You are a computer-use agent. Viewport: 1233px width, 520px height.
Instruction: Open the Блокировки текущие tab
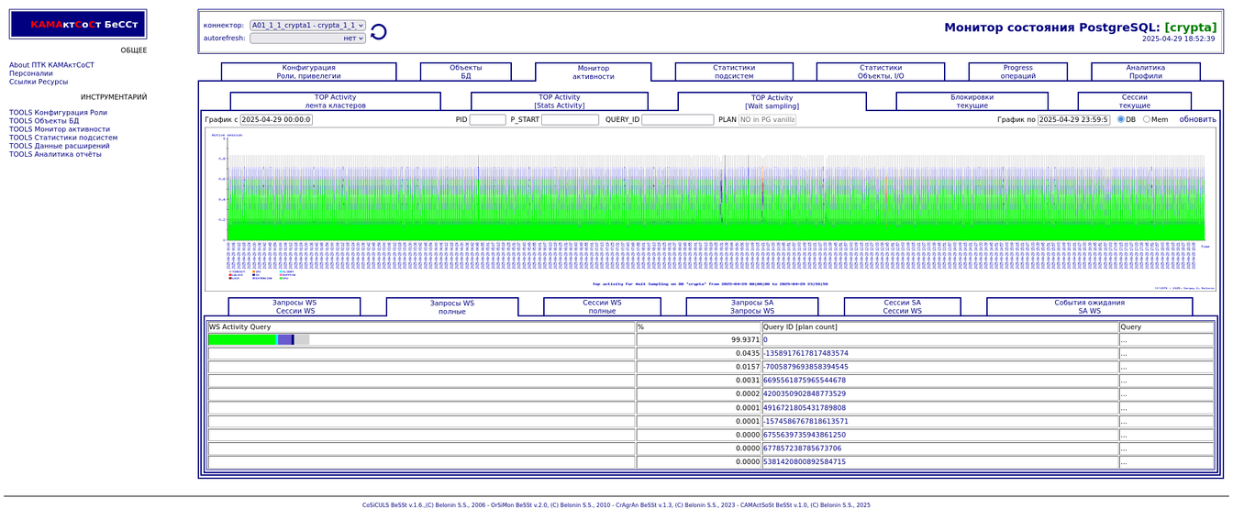pyautogui.click(x=972, y=101)
